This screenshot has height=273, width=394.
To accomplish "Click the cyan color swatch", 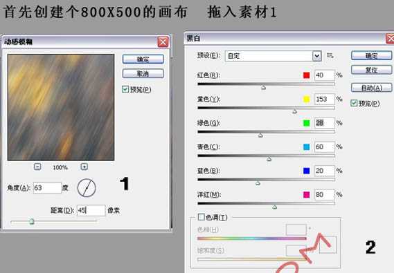I will 306,147.
